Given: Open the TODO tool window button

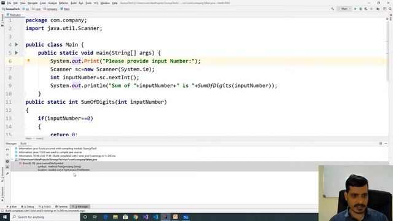Looking at the screenshot, I should (45, 207).
